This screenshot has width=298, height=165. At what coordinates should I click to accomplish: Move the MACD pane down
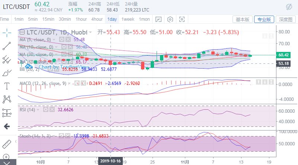point(265,82)
